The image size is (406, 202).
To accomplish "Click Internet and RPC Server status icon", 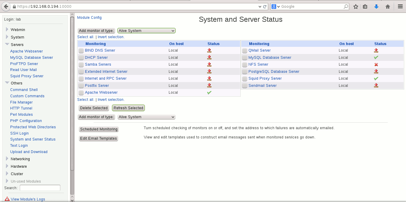I will tap(209, 78).
